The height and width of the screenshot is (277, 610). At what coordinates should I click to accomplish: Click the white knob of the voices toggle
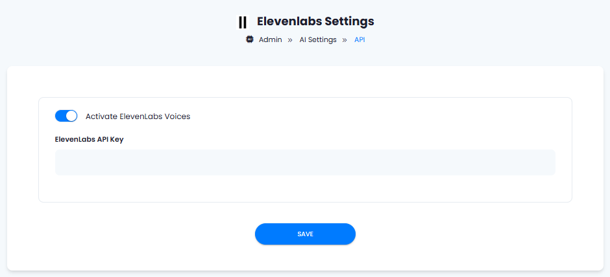[71, 116]
